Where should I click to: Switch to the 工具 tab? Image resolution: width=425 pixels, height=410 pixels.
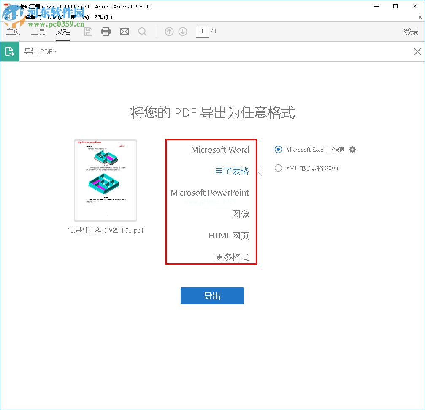tap(38, 31)
